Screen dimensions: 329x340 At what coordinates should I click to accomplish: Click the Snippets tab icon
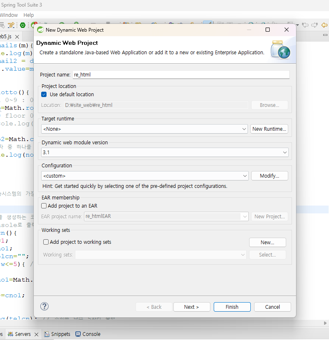(47, 334)
